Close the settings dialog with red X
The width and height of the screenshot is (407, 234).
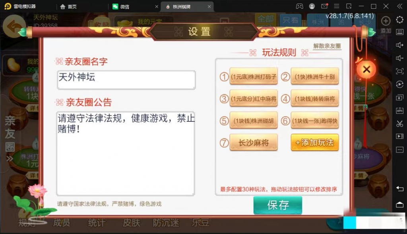(366, 69)
